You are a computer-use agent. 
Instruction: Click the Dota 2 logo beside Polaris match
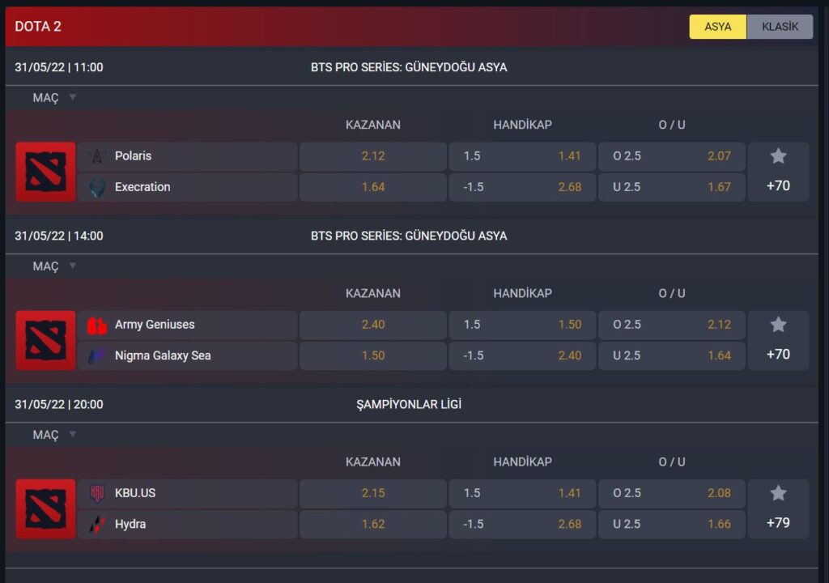pyautogui.click(x=45, y=172)
